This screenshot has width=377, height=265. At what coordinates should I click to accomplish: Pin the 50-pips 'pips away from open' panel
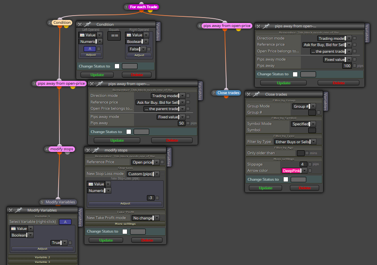point(100,84)
